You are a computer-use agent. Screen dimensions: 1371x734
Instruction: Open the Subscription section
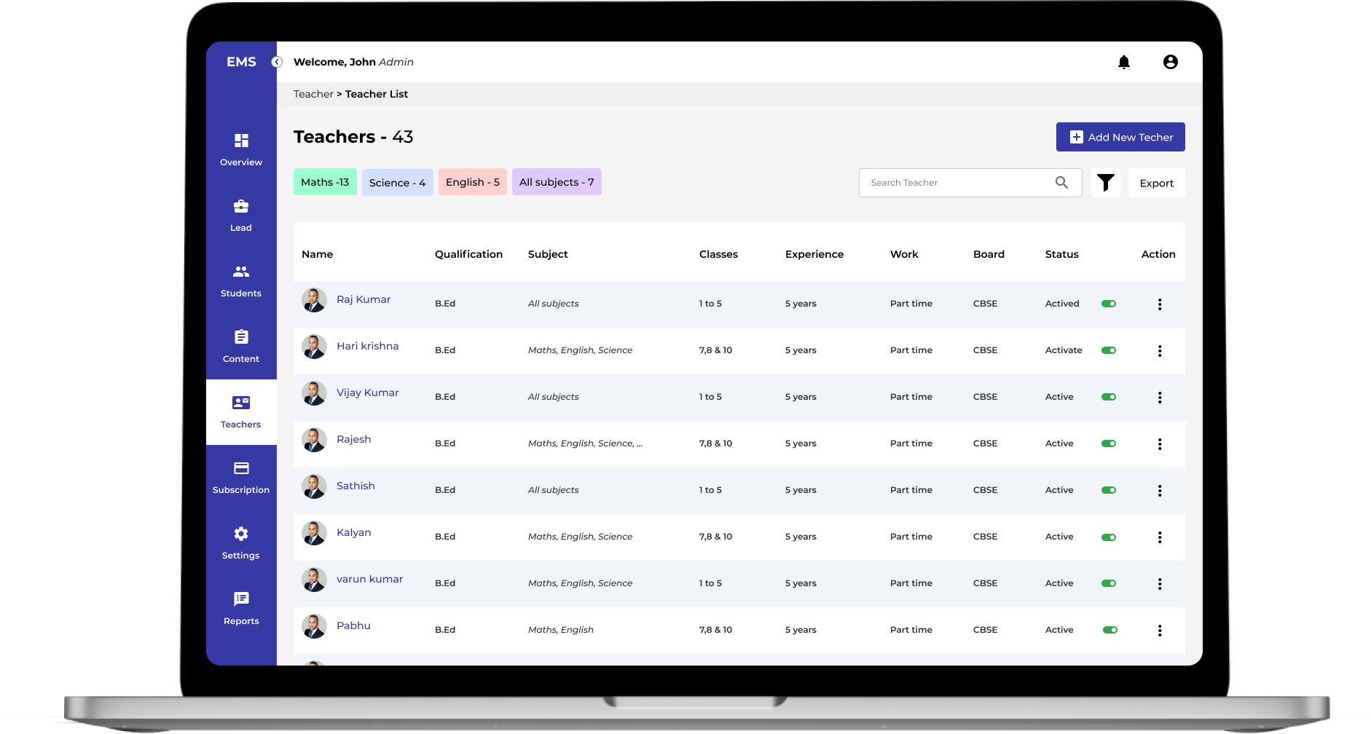pos(241,478)
